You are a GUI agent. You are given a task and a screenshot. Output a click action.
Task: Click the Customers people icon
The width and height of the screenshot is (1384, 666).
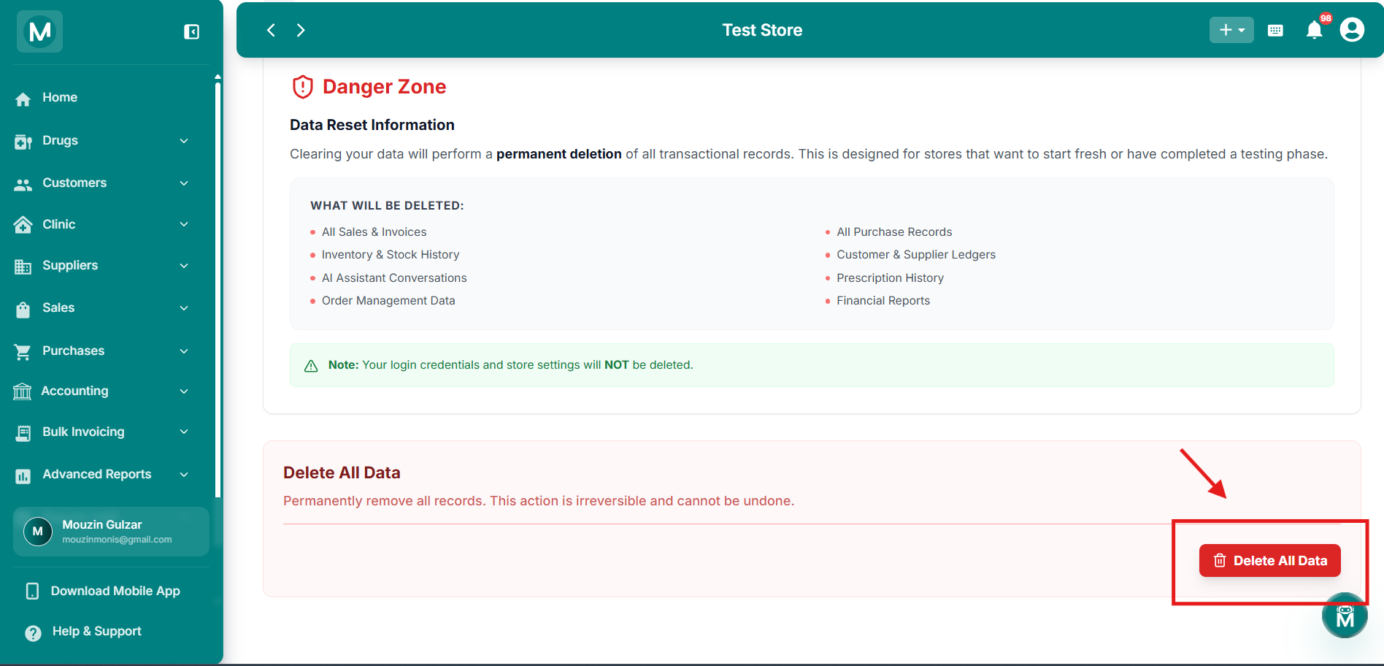click(23, 184)
